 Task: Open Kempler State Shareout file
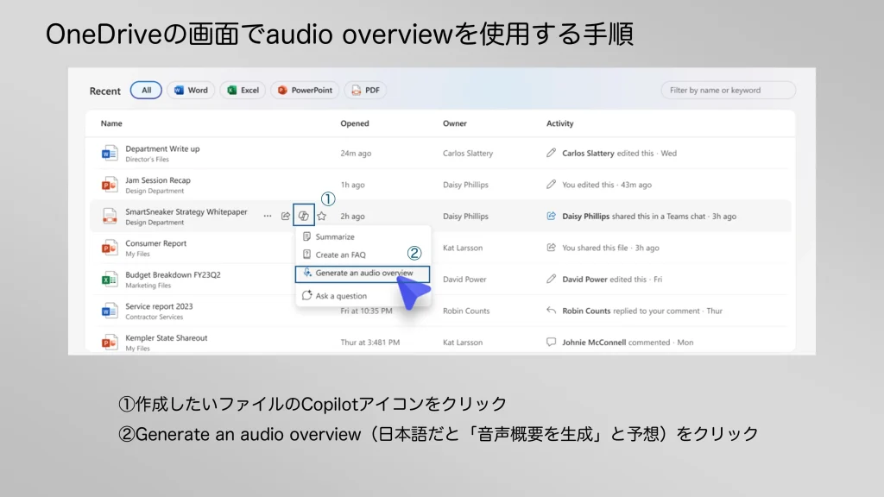(167, 338)
